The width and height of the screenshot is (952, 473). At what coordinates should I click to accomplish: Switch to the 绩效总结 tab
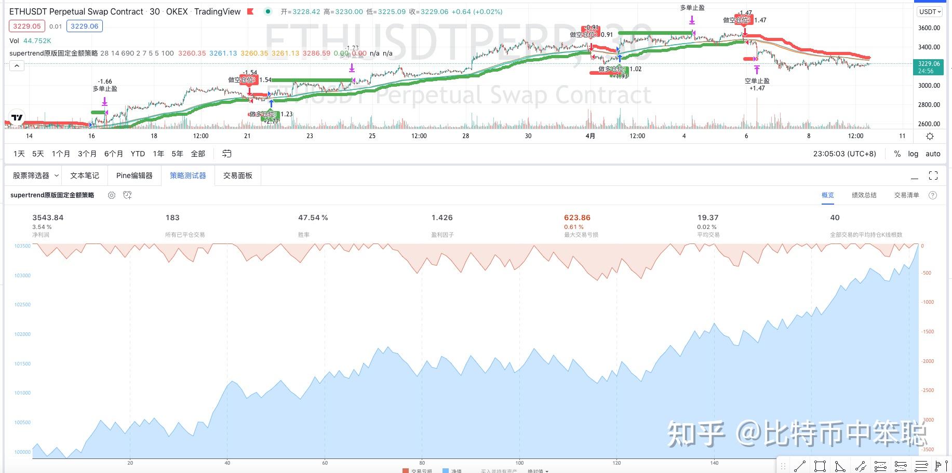tap(863, 195)
